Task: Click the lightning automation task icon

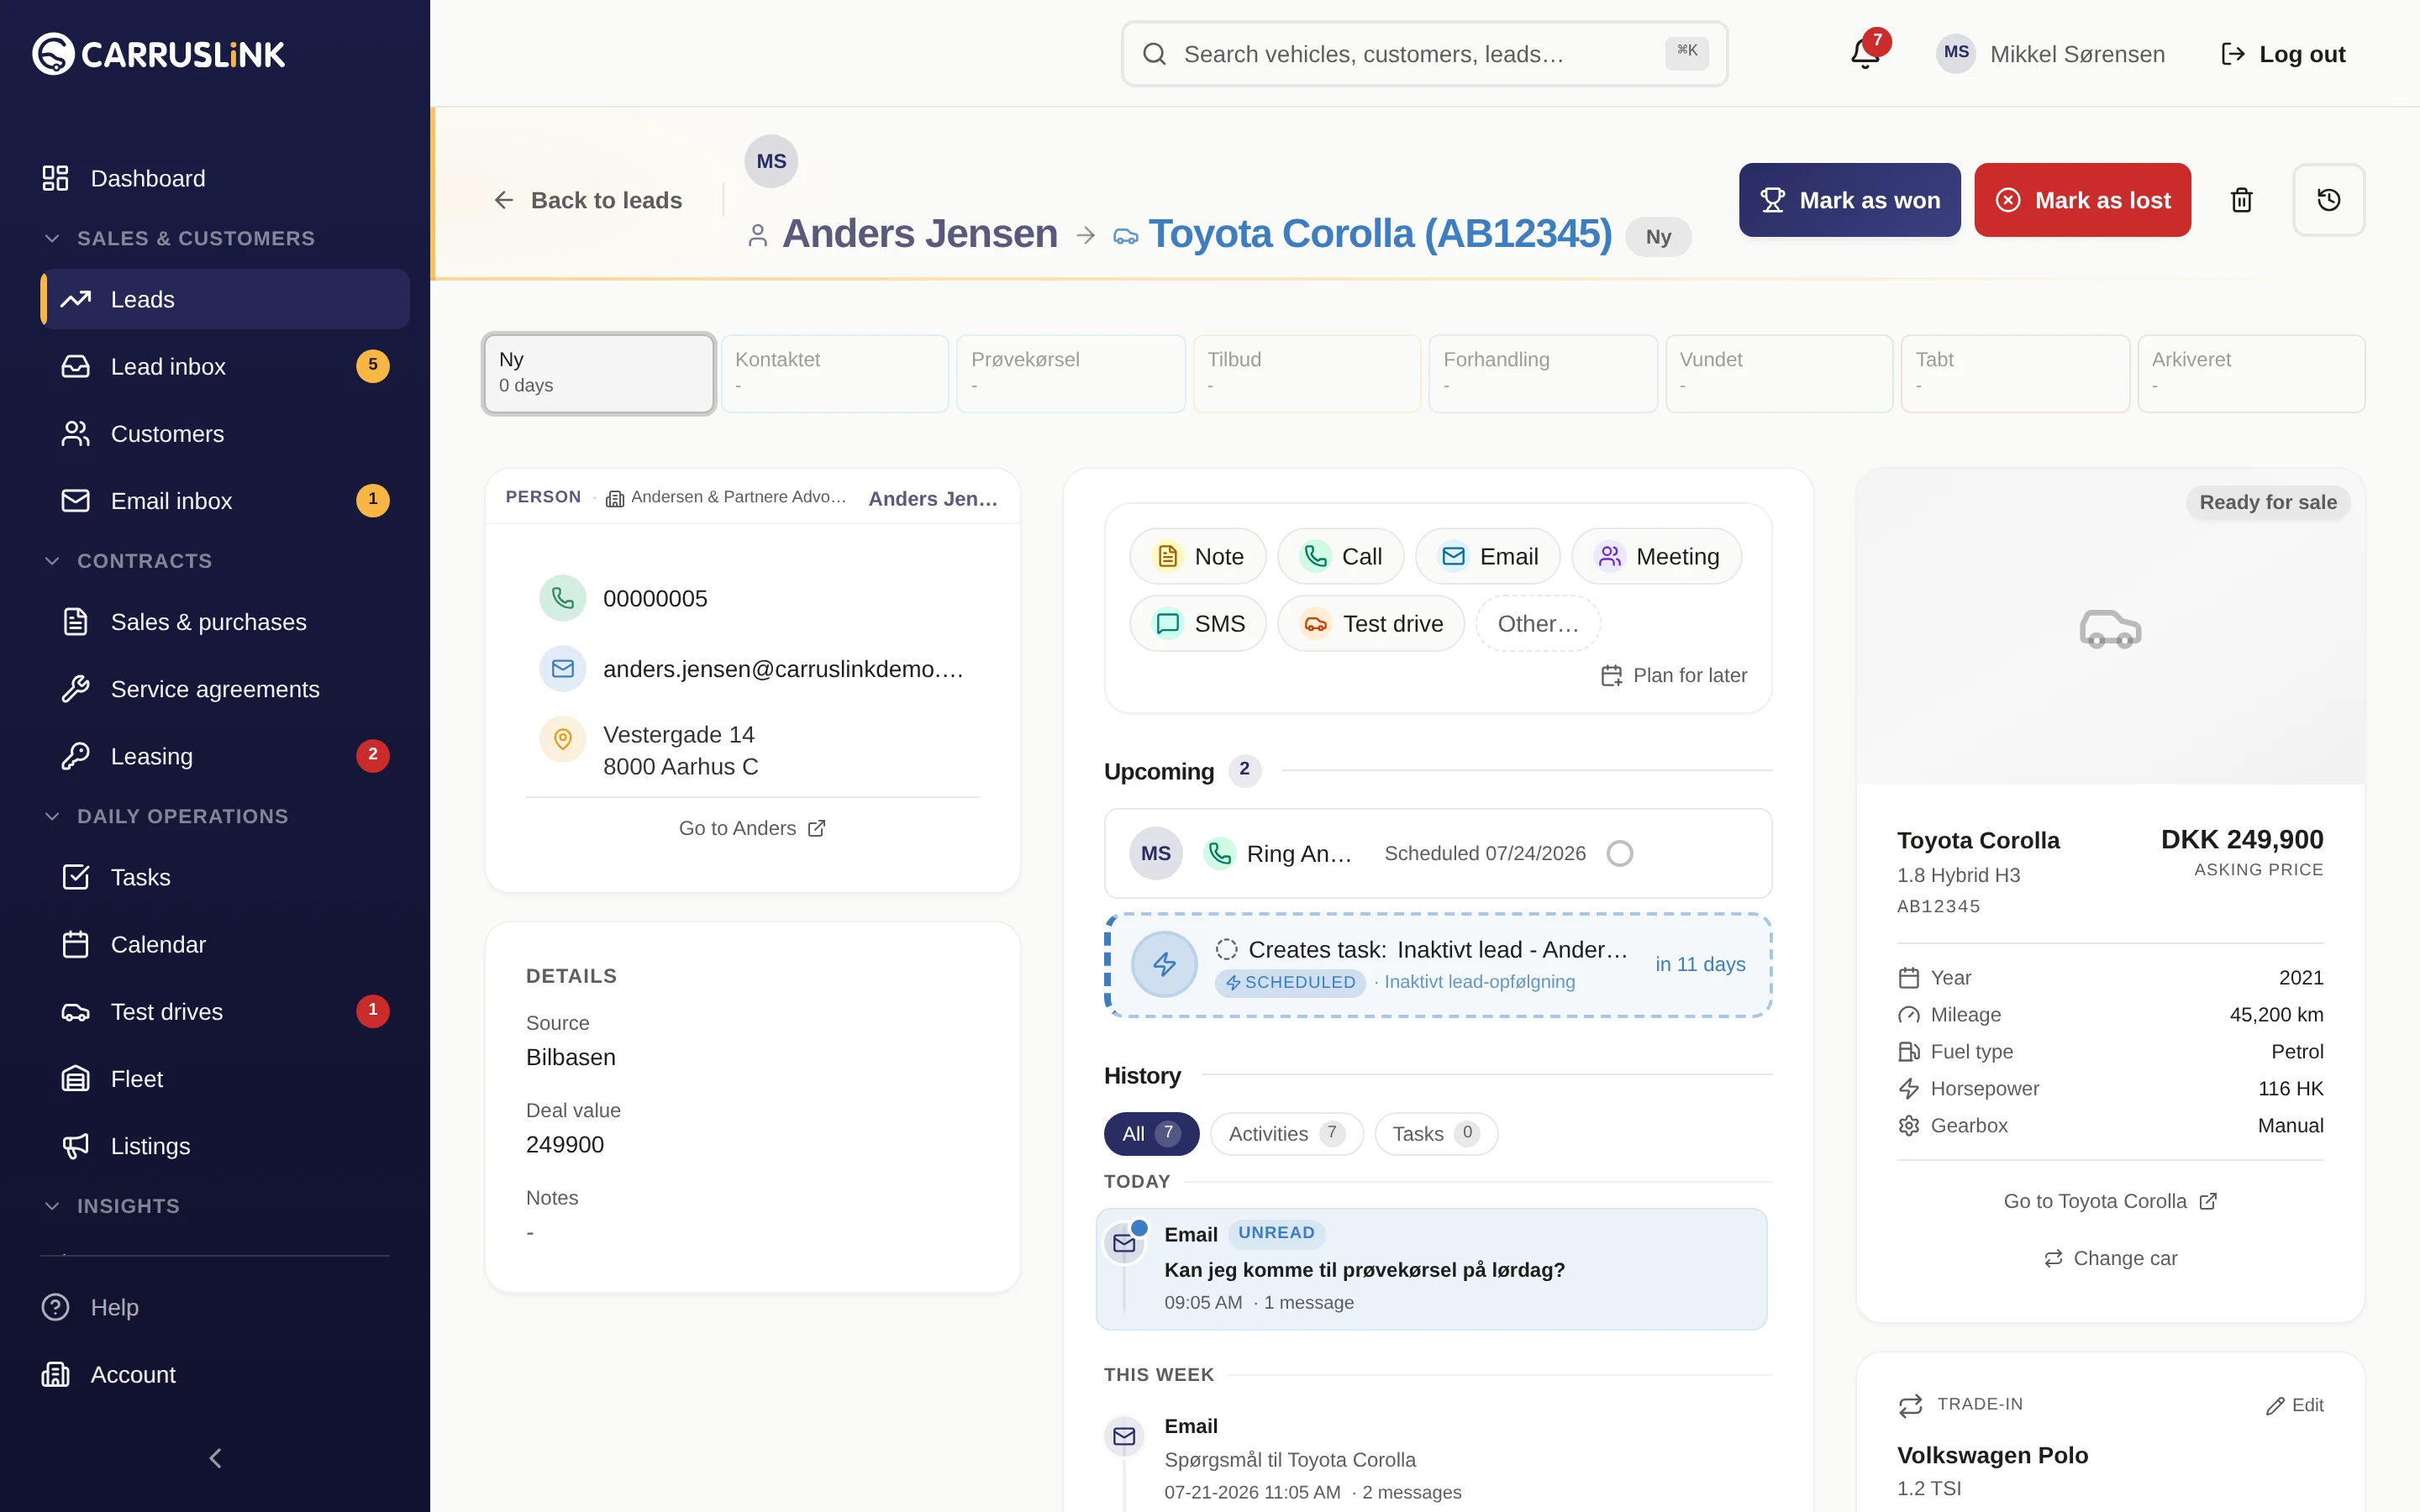Action: tap(1164, 964)
